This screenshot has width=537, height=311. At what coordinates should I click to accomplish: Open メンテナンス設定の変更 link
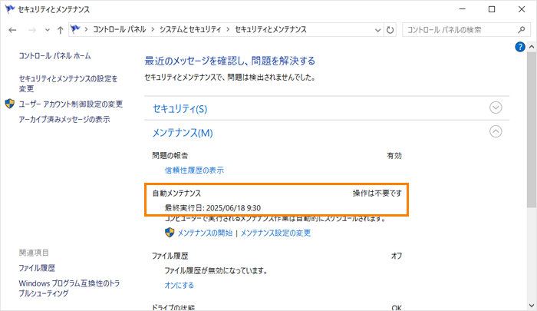[275, 233]
